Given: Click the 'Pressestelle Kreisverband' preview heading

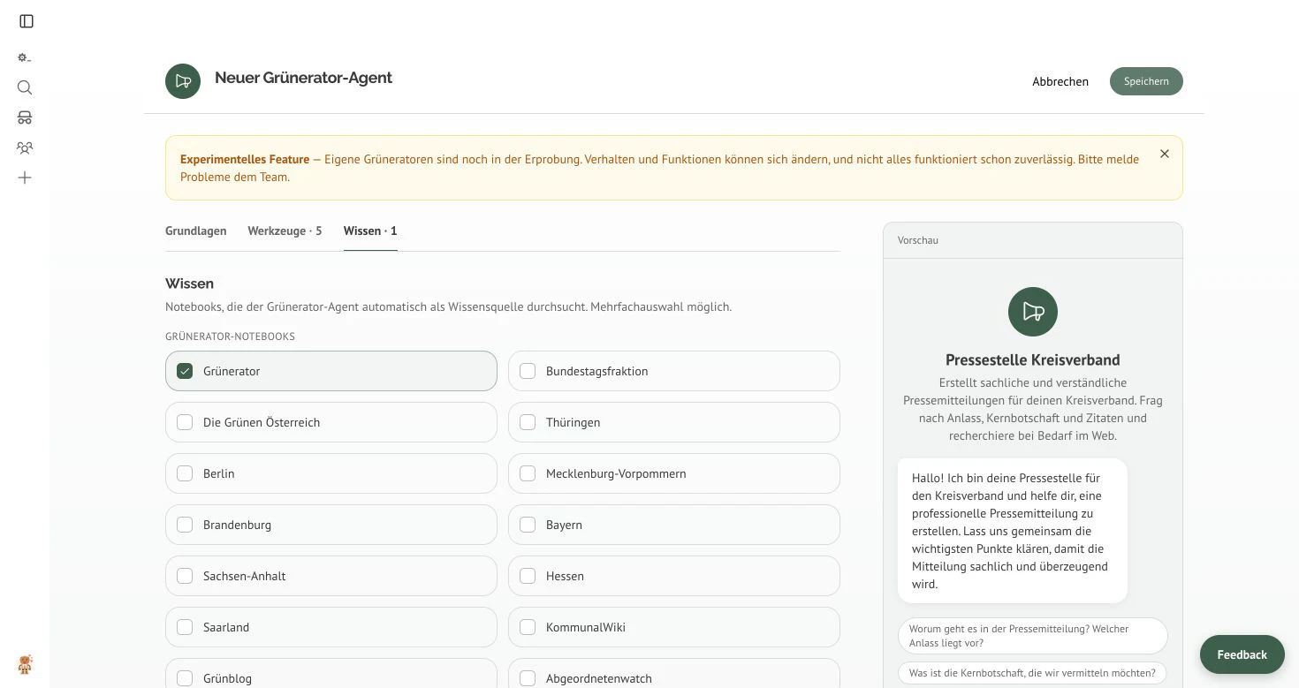Looking at the screenshot, I should coord(1032,359).
